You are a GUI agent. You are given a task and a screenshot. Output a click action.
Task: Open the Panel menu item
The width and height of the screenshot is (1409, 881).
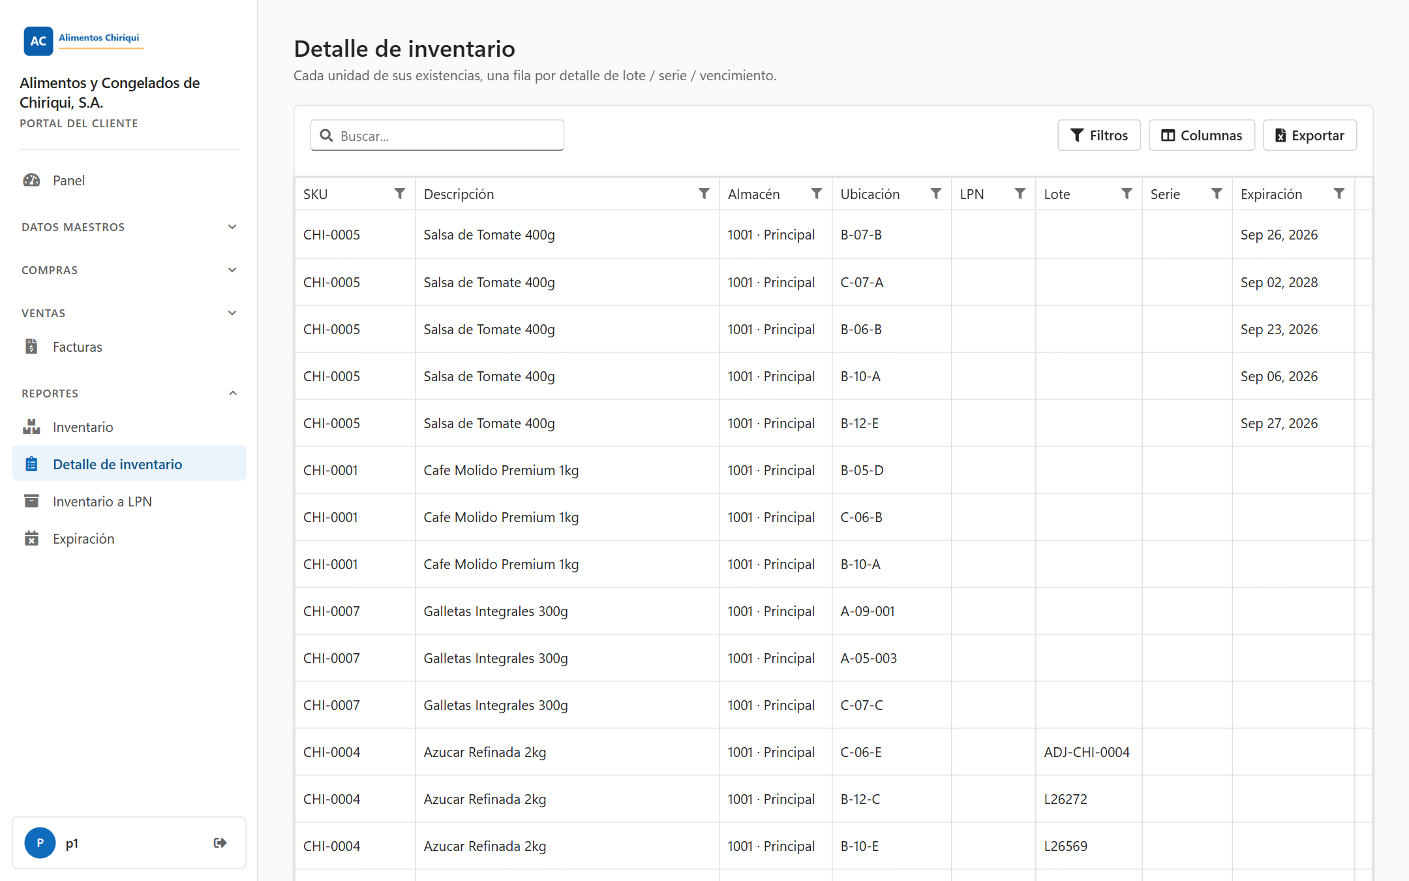pos(129,180)
